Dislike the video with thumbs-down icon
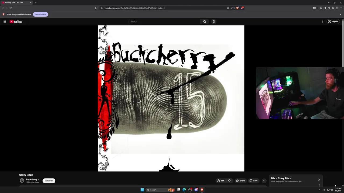This screenshot has height=193, width=344. pos(230,181)
